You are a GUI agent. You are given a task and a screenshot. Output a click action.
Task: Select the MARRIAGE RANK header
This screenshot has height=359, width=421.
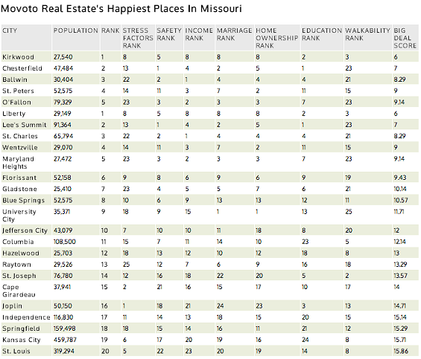tap(235, 34)
